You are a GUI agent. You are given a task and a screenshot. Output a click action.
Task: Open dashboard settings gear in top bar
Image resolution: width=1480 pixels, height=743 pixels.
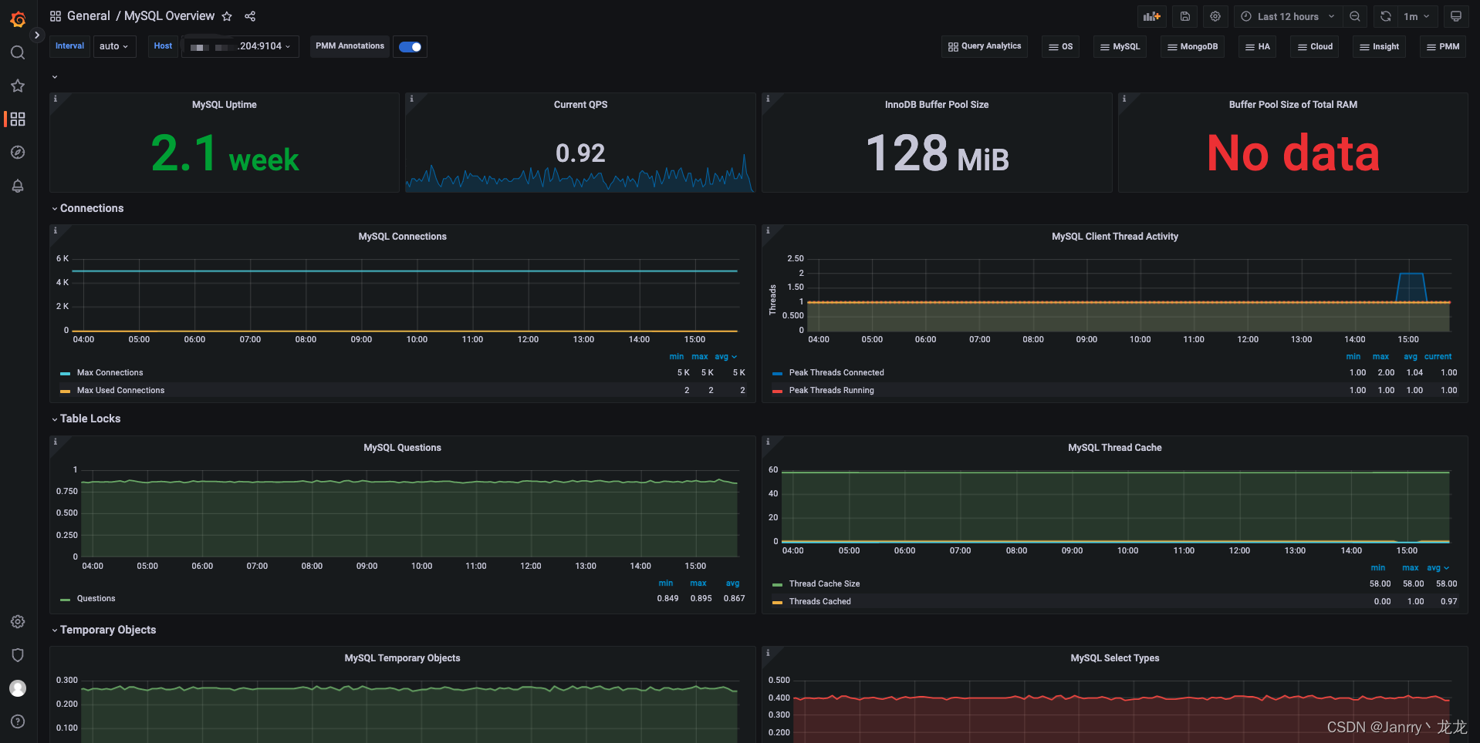tap(1215, 16)
